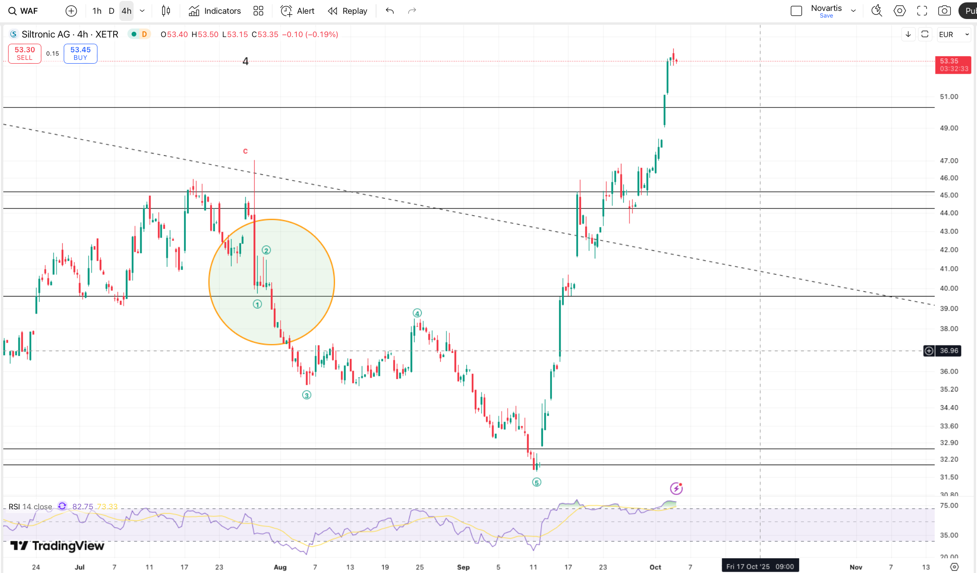
Task: Toggle the Novartis layout checkbox square
Action: (796, 11)
